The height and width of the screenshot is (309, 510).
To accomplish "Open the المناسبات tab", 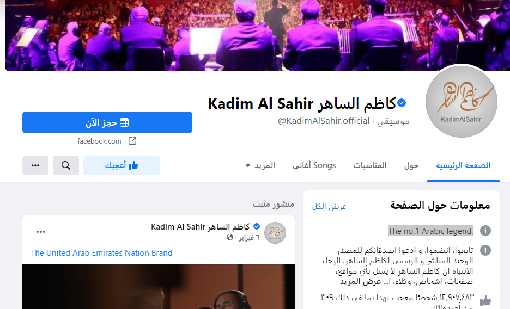I will (370, 165).
